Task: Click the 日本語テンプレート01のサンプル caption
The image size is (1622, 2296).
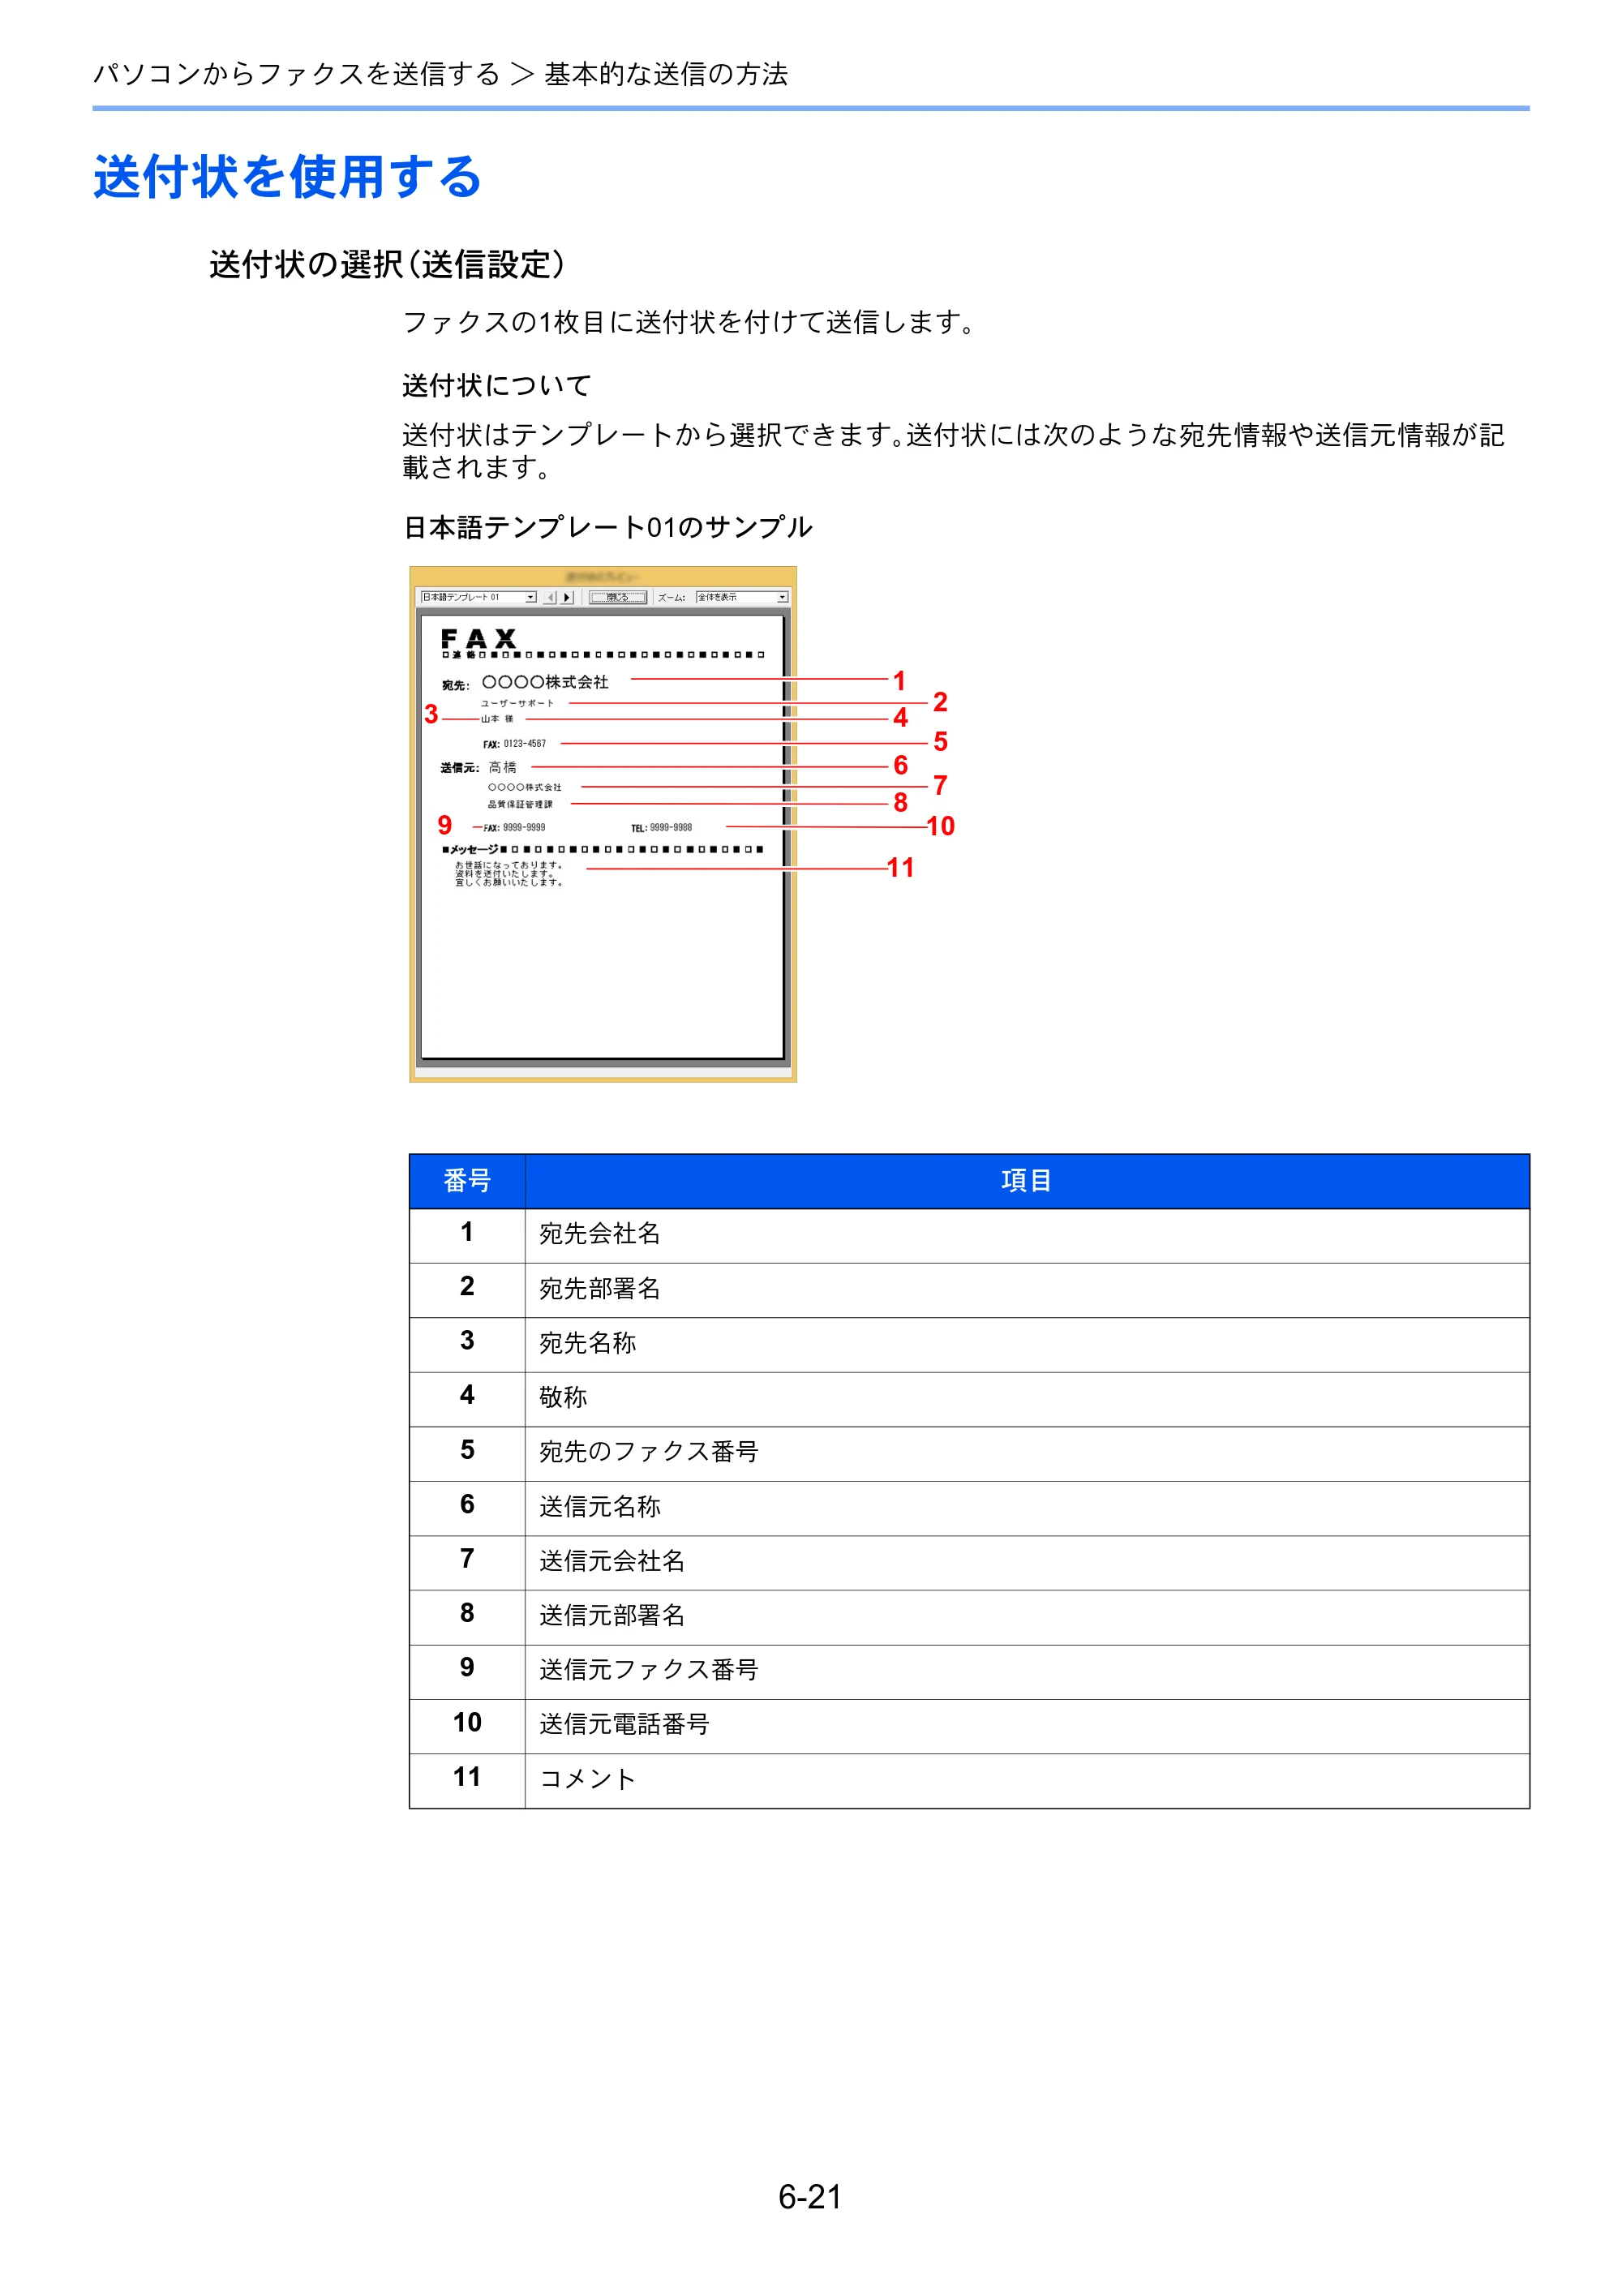Action: pos(608,527)
